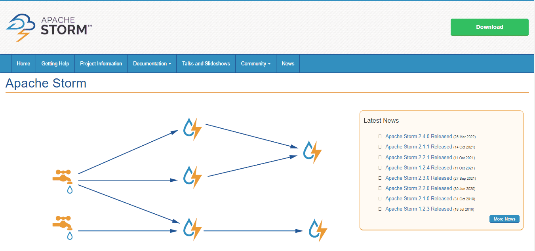Open the News section
Screen dimensions: 535x251
[287, 63]
